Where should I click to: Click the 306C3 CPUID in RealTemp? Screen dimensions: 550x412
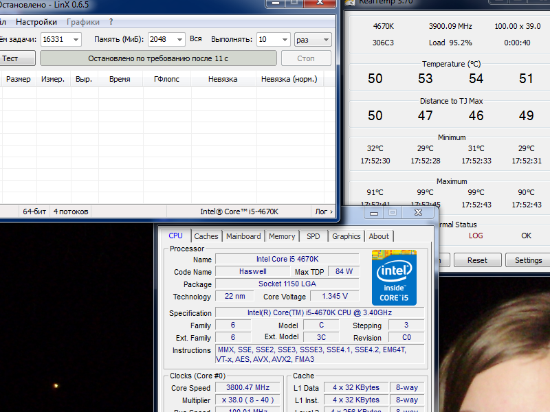(383, 43)
